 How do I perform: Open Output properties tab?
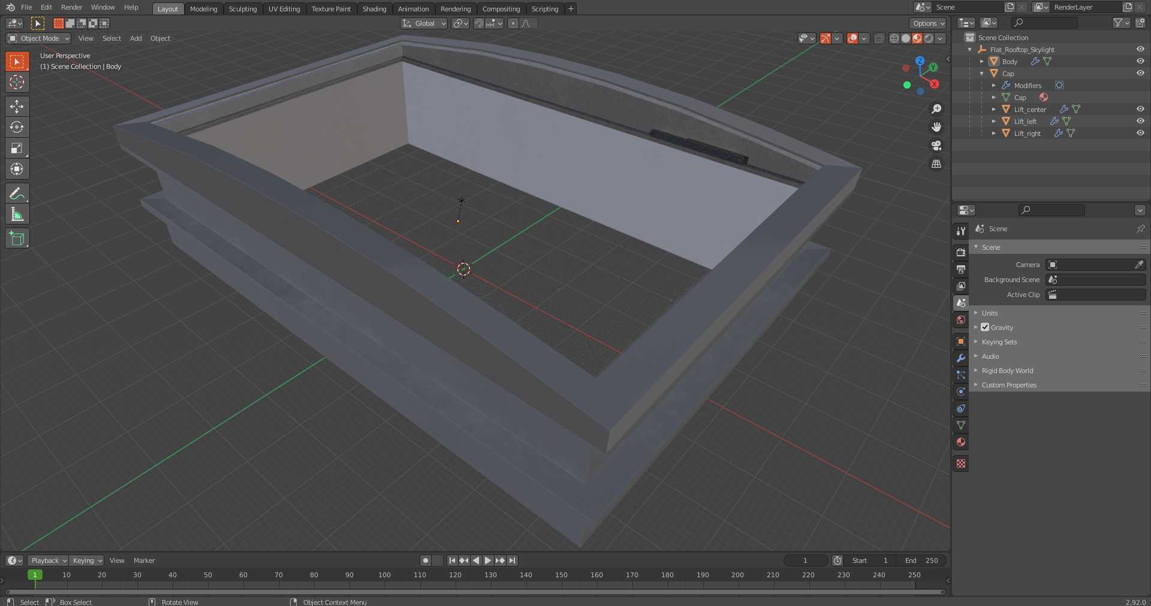(x=961, y=269)
